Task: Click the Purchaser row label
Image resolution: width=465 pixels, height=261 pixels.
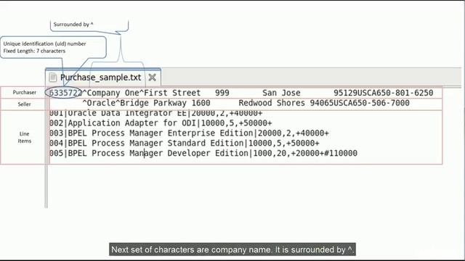Action: pyautogui.click(x=24, y=92)
